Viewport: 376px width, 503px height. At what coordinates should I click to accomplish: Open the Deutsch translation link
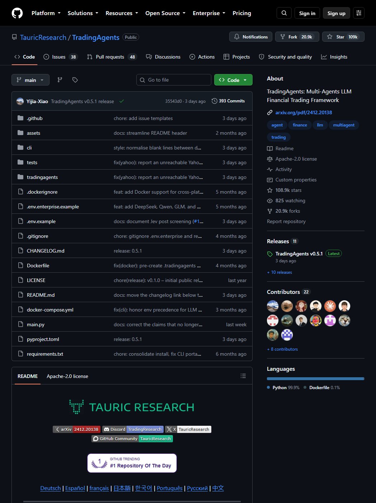pyautogui.click(x=51, y=488)
